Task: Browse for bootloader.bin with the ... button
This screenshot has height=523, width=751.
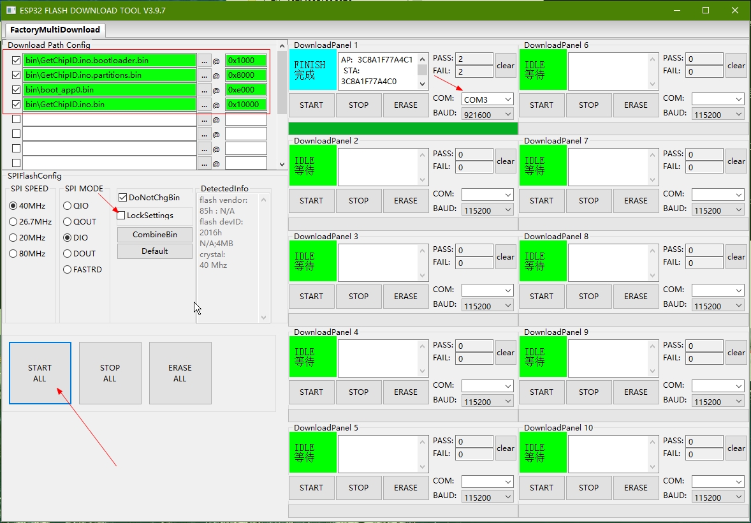Action: [x=205, y=61]
